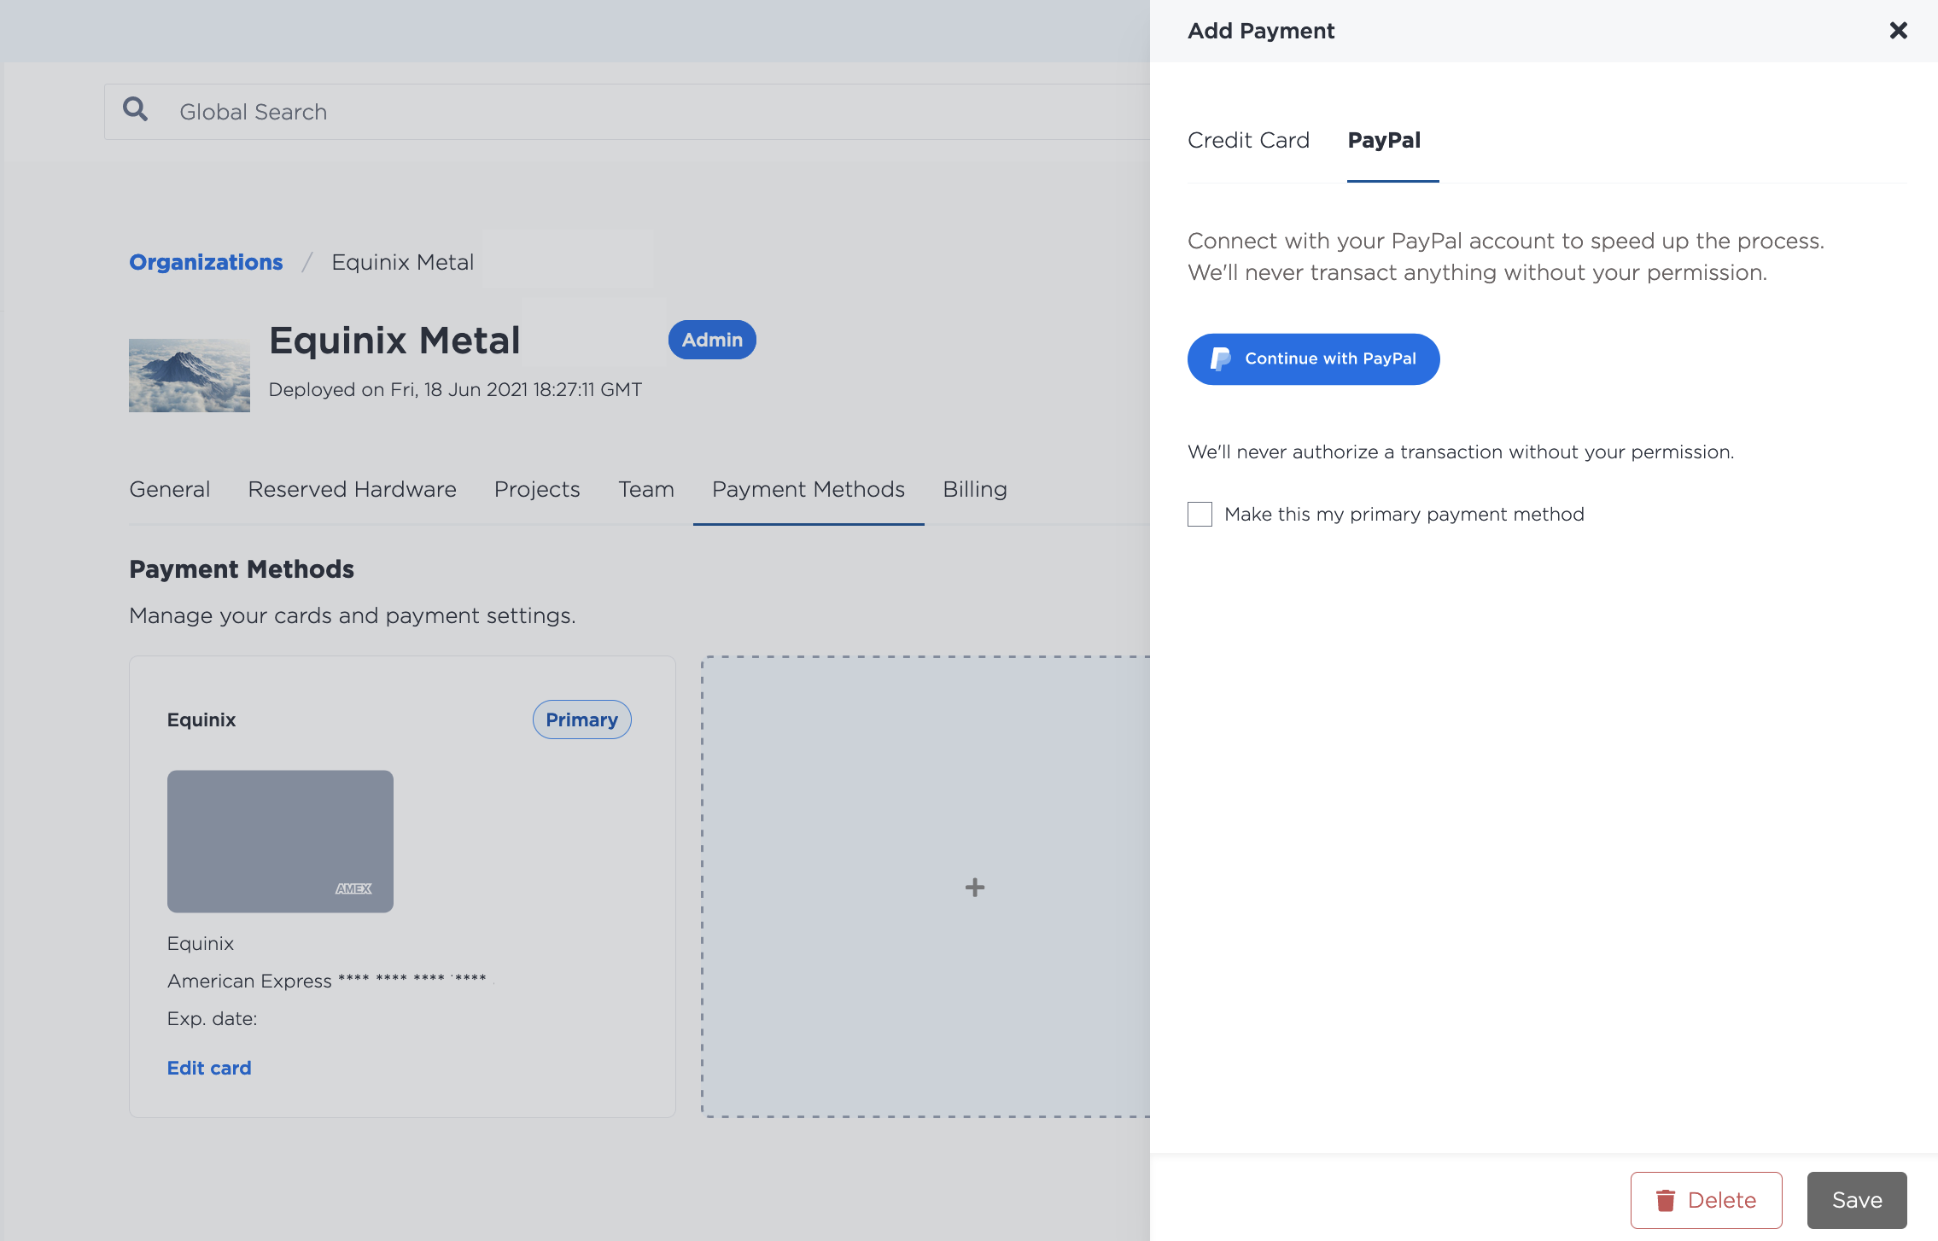
Task: Click the American Express masked number text
Action: pyautogui.click(x=327, y=981)
